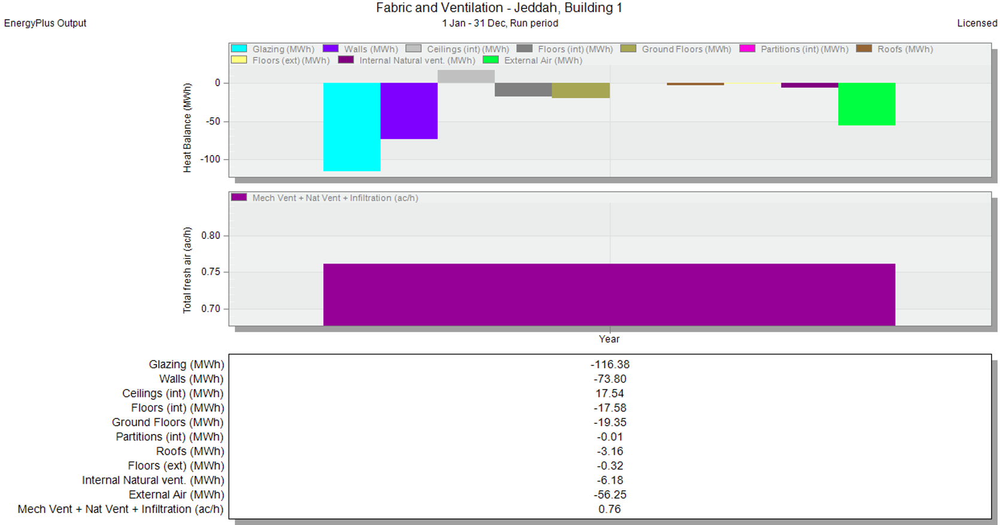Viewport: 1000px width, 525px height.
Task: Click the 'Licensed' label
Action: click(977, 23)
